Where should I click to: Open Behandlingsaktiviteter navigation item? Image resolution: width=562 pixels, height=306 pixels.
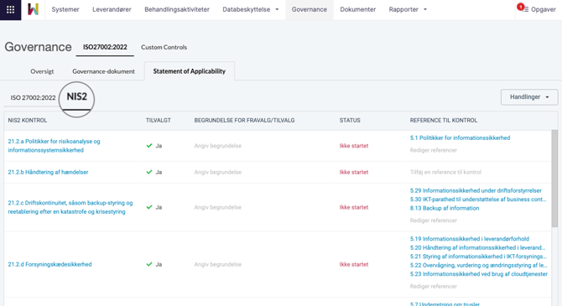point(177,10)
